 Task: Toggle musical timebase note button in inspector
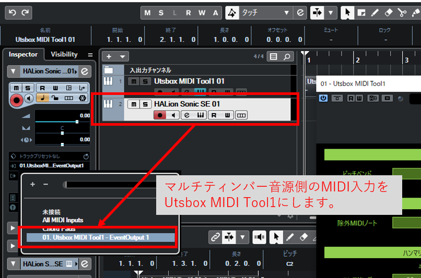[x=42, y=98]
